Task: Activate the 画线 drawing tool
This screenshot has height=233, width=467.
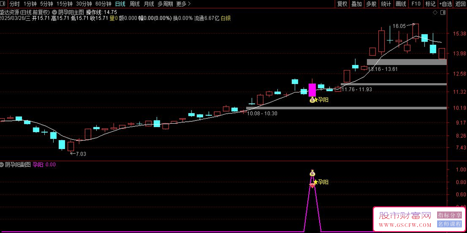Action: pyautogui.click(x=401, y=4)
